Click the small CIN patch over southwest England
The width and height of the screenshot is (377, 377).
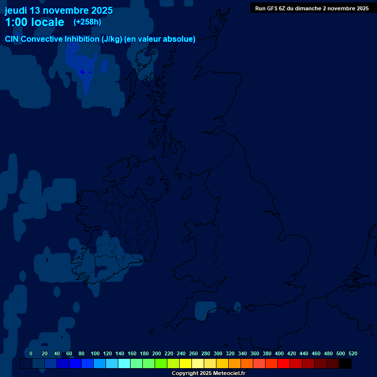pos(205,310)
